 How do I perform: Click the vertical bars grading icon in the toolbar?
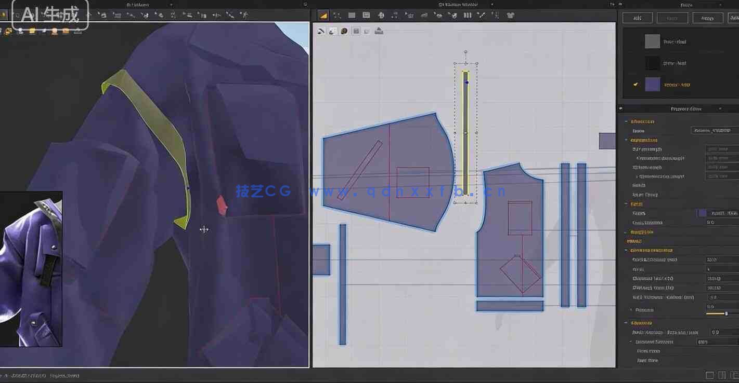click(x=467, y=15)
